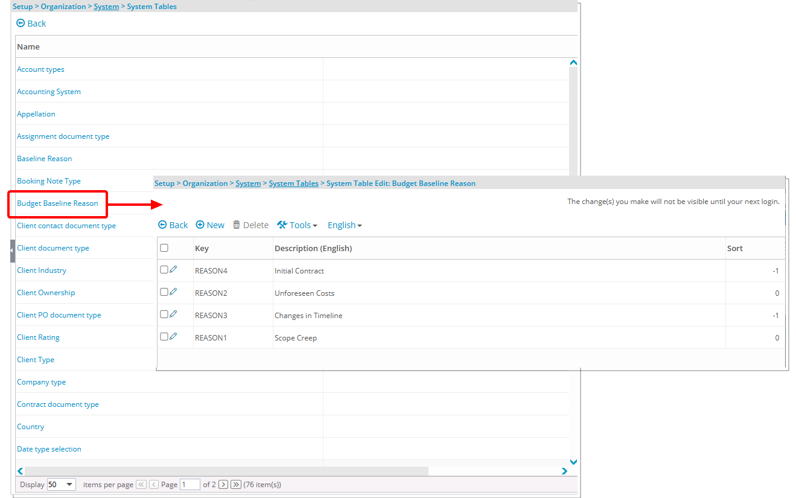
Task: Check the box for REASON1 row
Action: (x=164, y=337)
